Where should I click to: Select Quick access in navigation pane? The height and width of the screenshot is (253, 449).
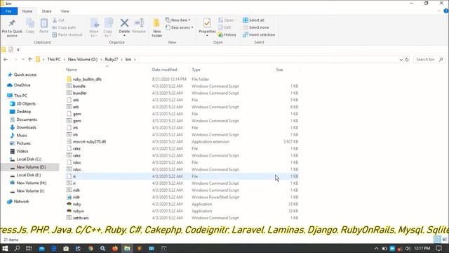pos(22,74)
